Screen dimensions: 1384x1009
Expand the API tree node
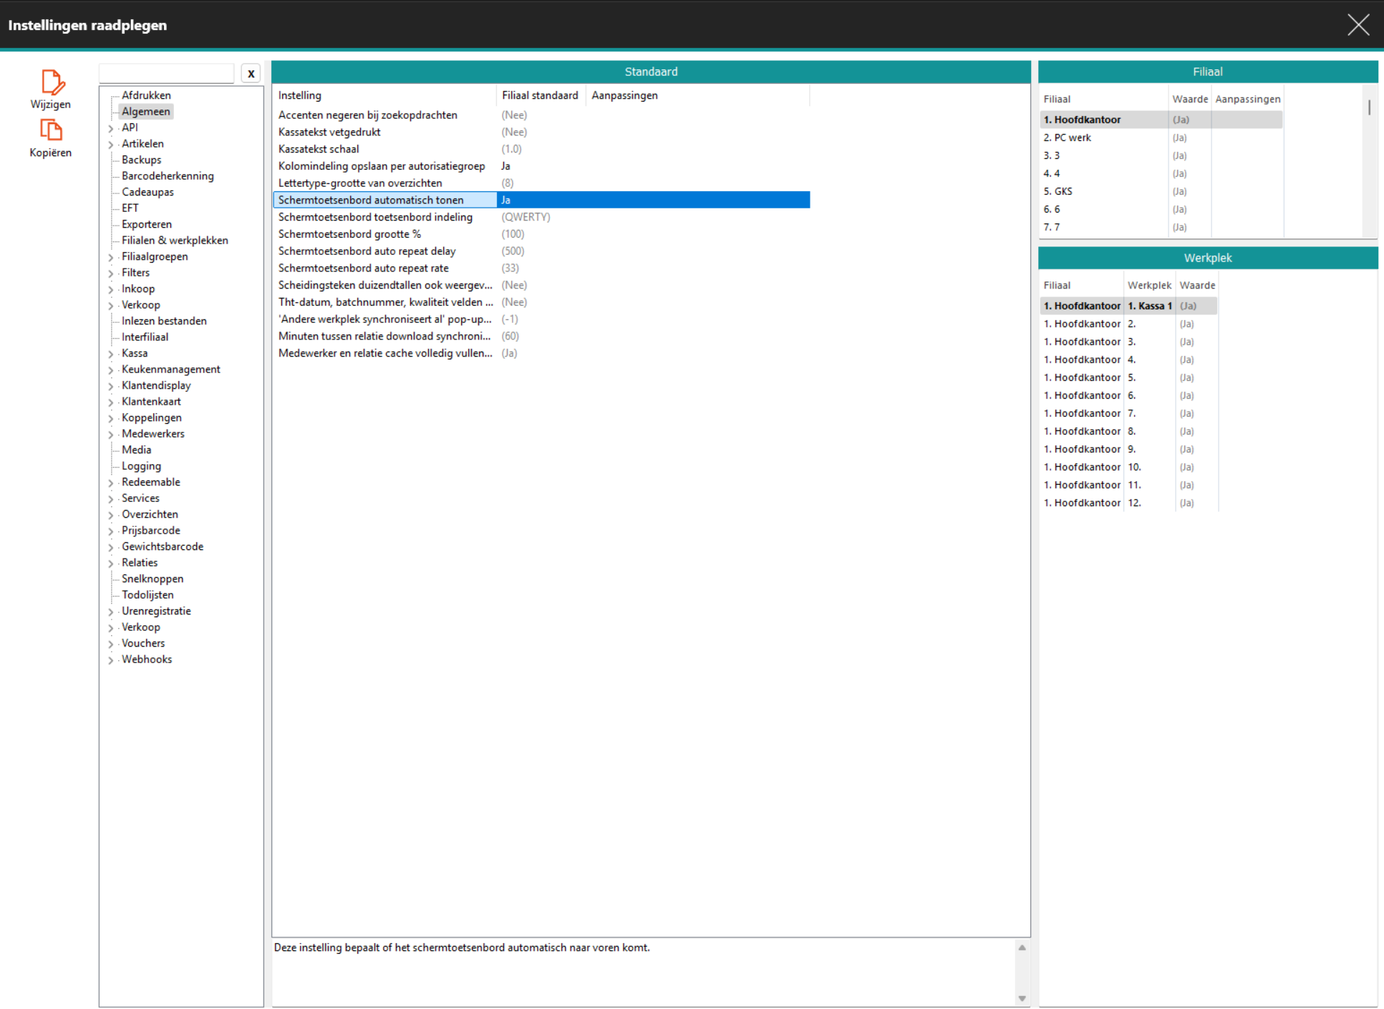[111, 128]
